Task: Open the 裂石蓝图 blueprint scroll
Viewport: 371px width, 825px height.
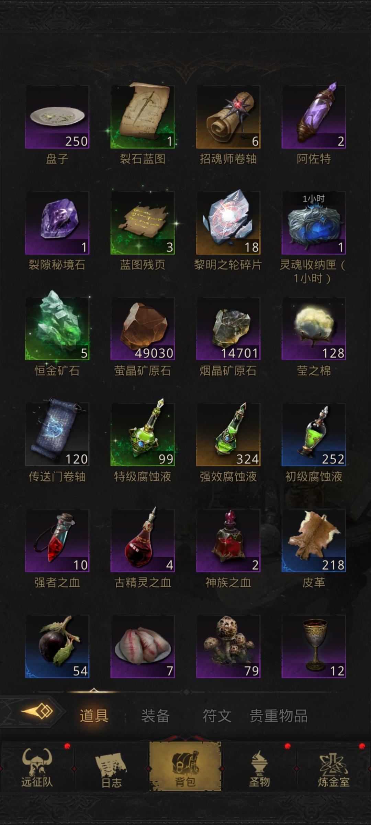Action: (x=143, y=117)
